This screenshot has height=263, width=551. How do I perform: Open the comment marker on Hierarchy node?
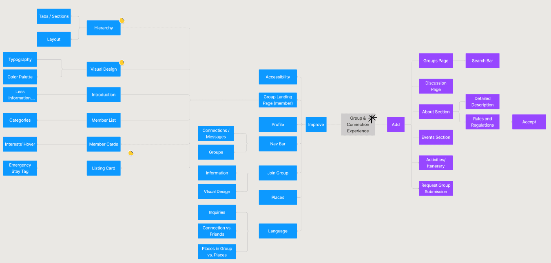click(122, 20)
